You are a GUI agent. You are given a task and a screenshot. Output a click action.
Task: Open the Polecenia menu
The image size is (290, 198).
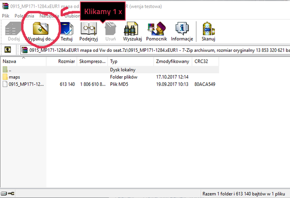(24, 16)
